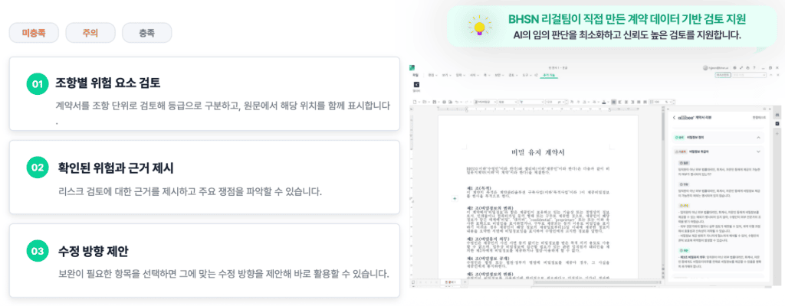Go back using allibee panel arrow
This screenshot has width=785, height=306.
coord(674,118)
